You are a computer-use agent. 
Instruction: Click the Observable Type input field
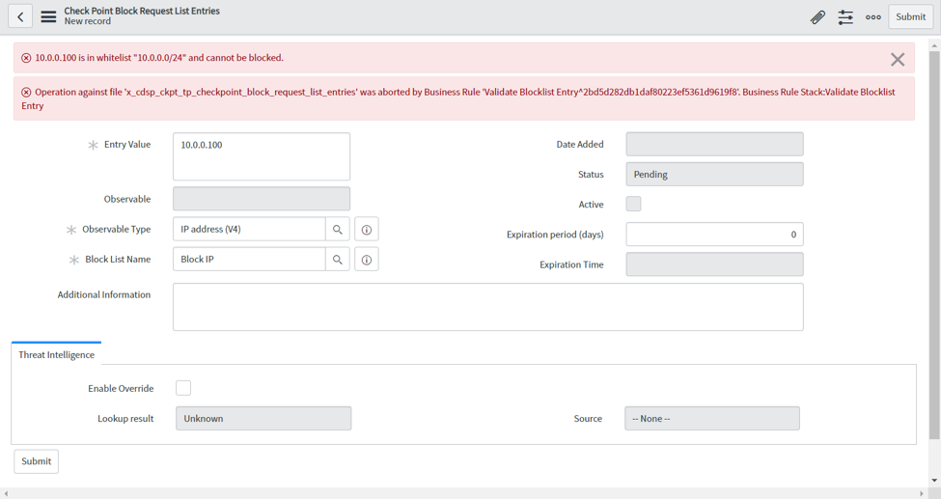pos(249,229)
